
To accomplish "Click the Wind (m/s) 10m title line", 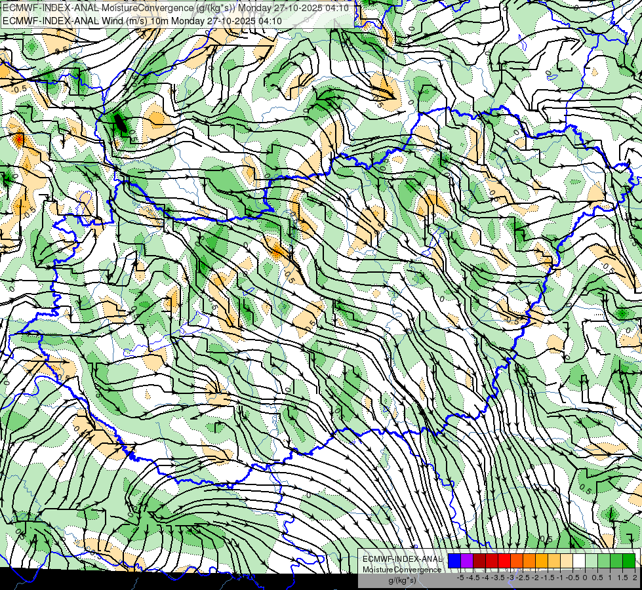I will [142, 20].
